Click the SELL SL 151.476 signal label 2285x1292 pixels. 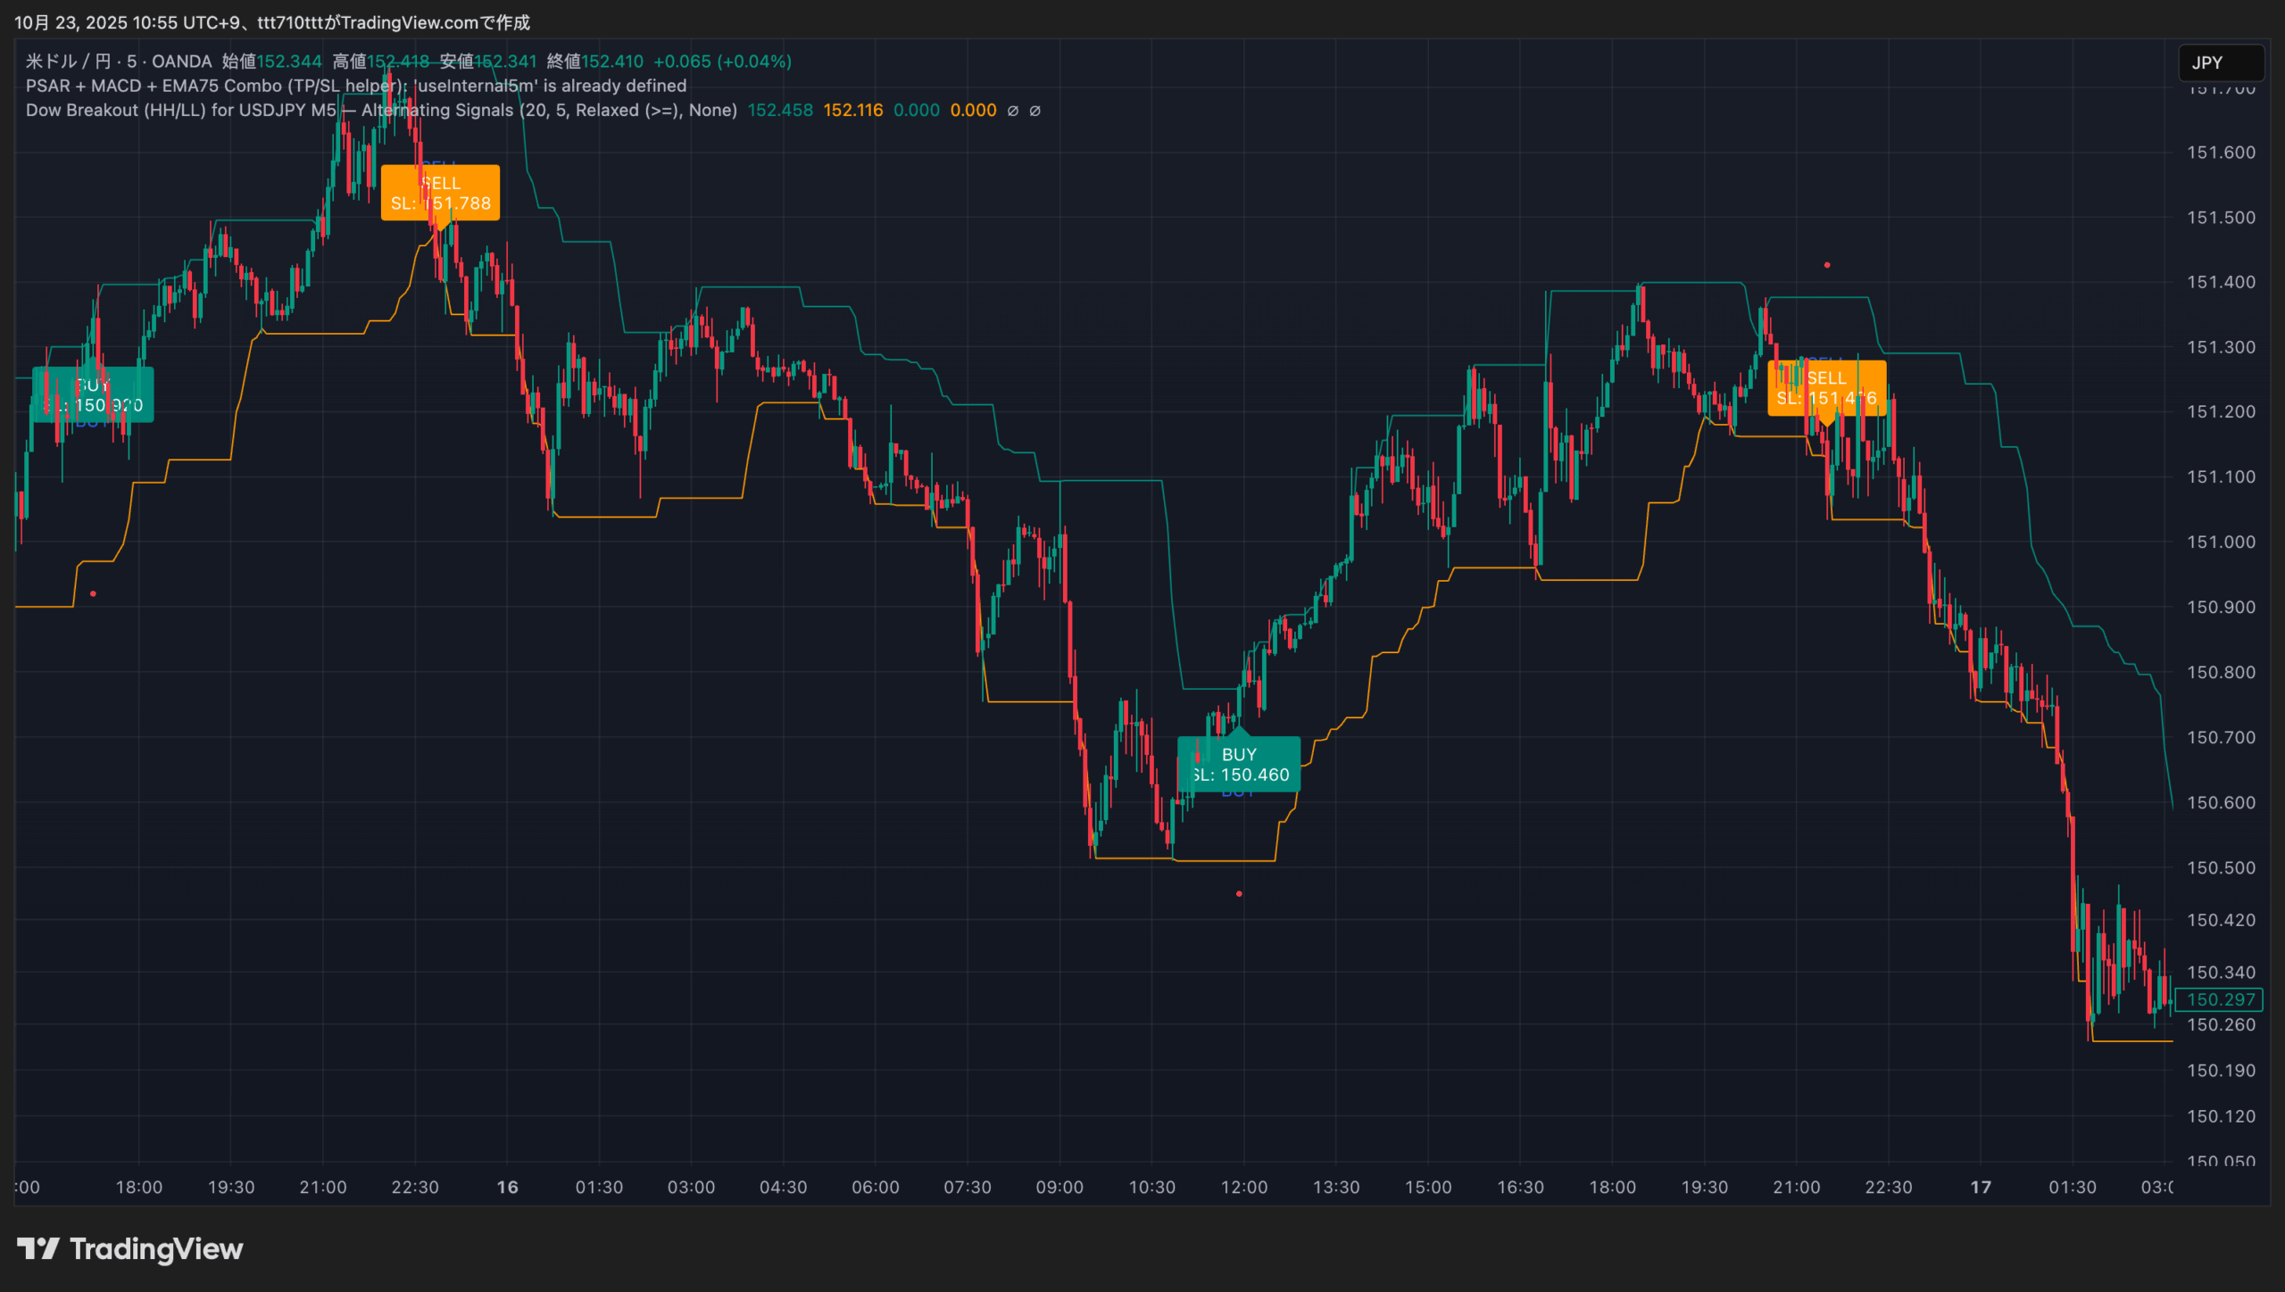click(1826, 388)
